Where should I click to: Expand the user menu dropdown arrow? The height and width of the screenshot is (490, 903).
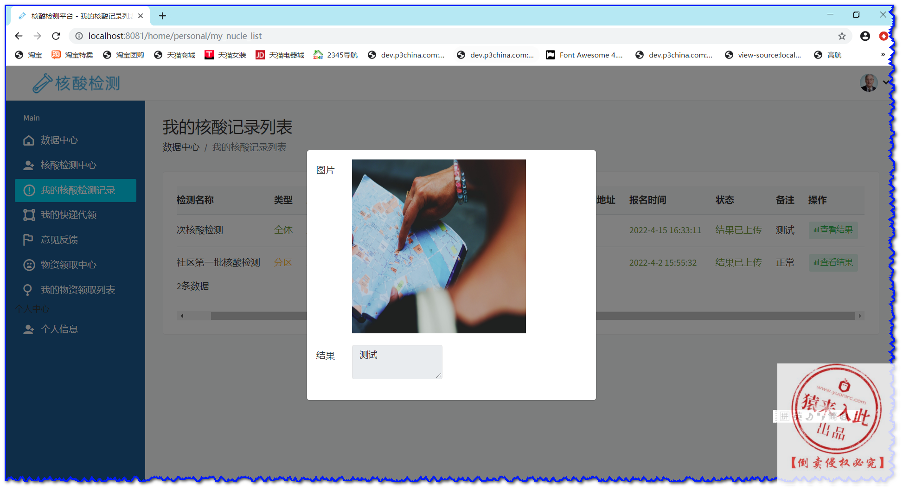pos(886,83)
